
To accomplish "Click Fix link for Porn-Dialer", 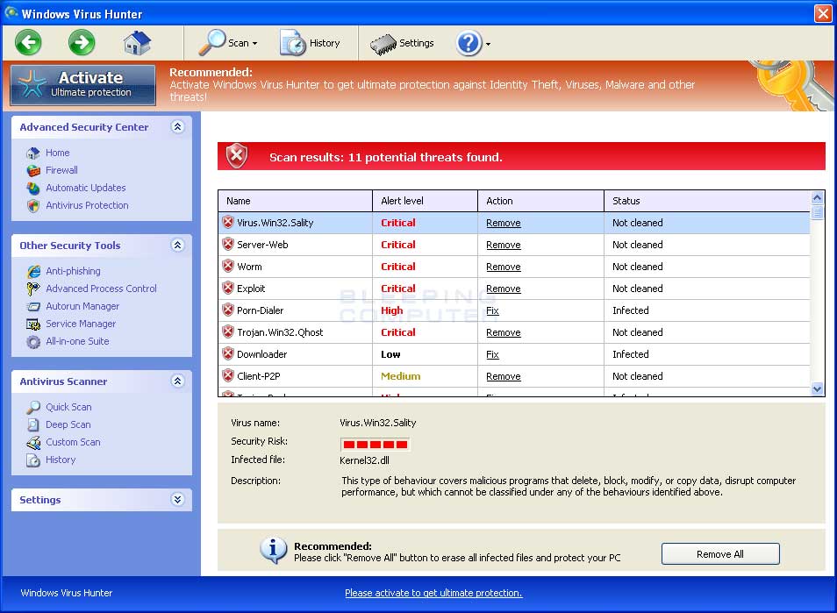I will [x=493, y=310].
